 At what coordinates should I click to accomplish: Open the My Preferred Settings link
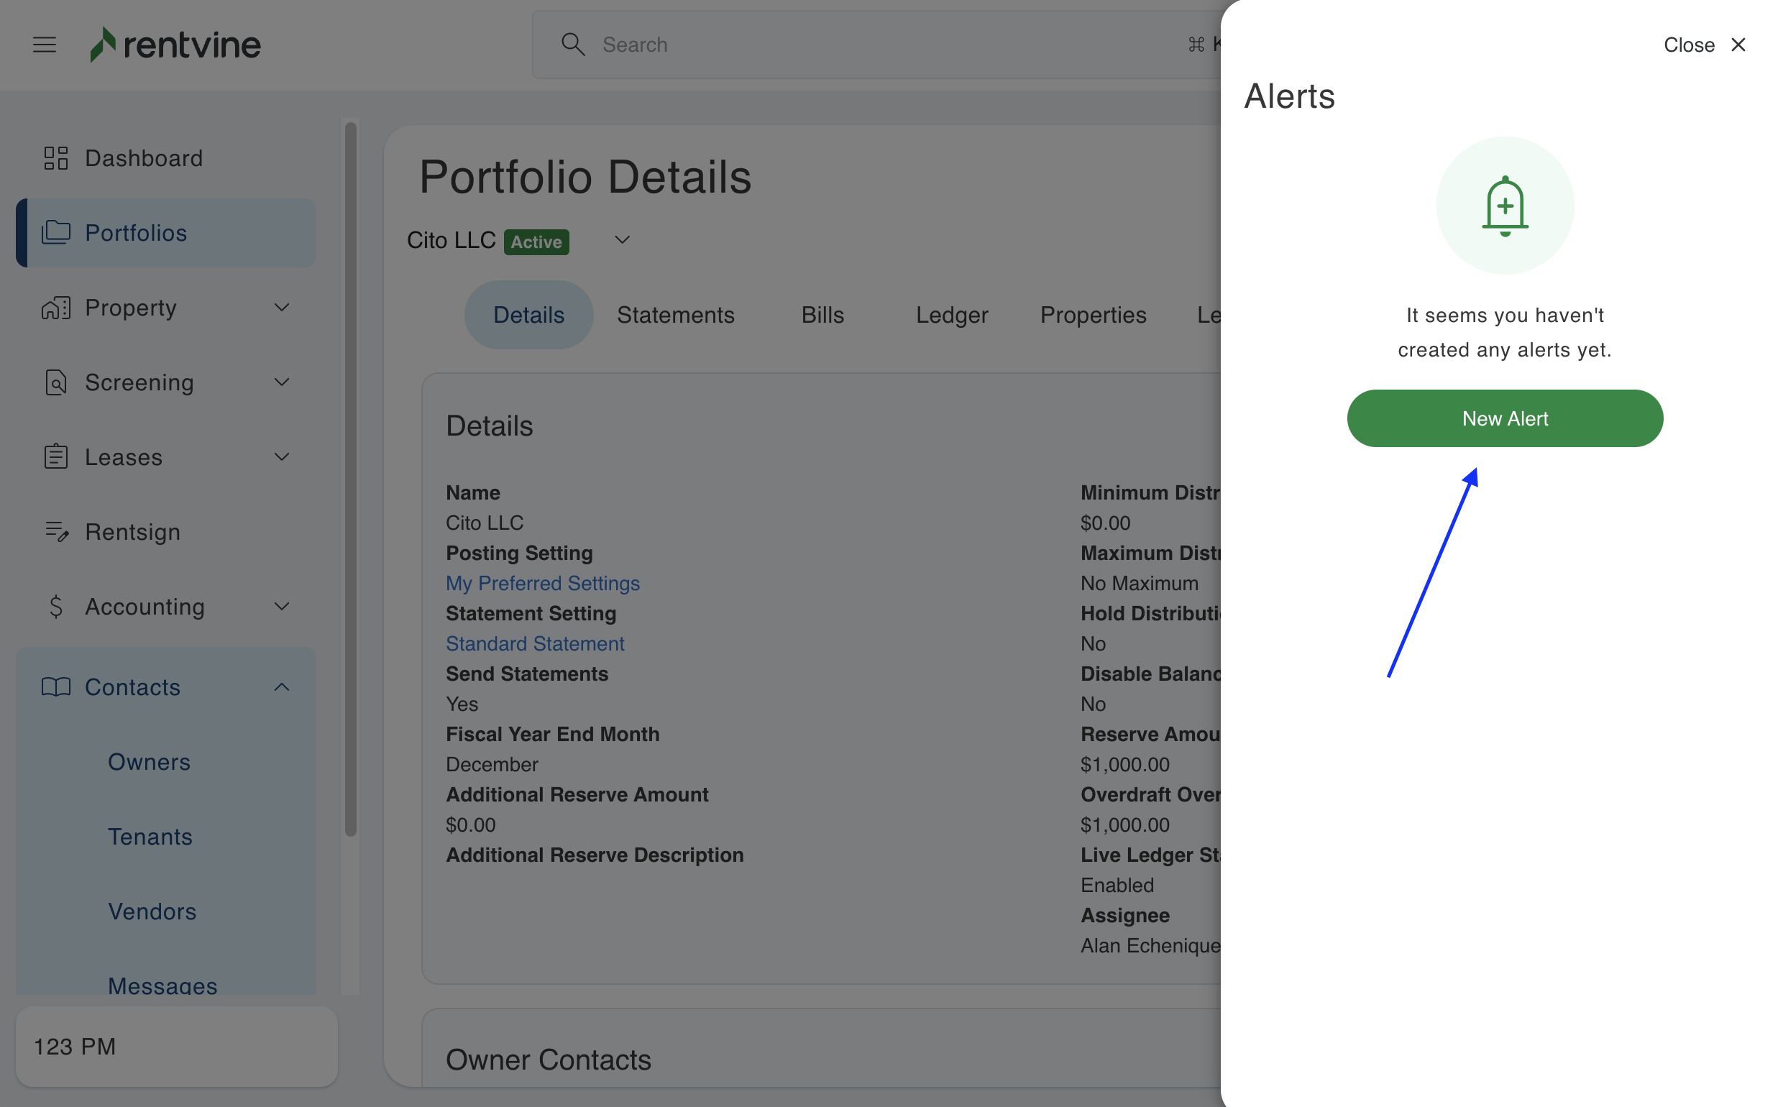click(x=543, y=584)
